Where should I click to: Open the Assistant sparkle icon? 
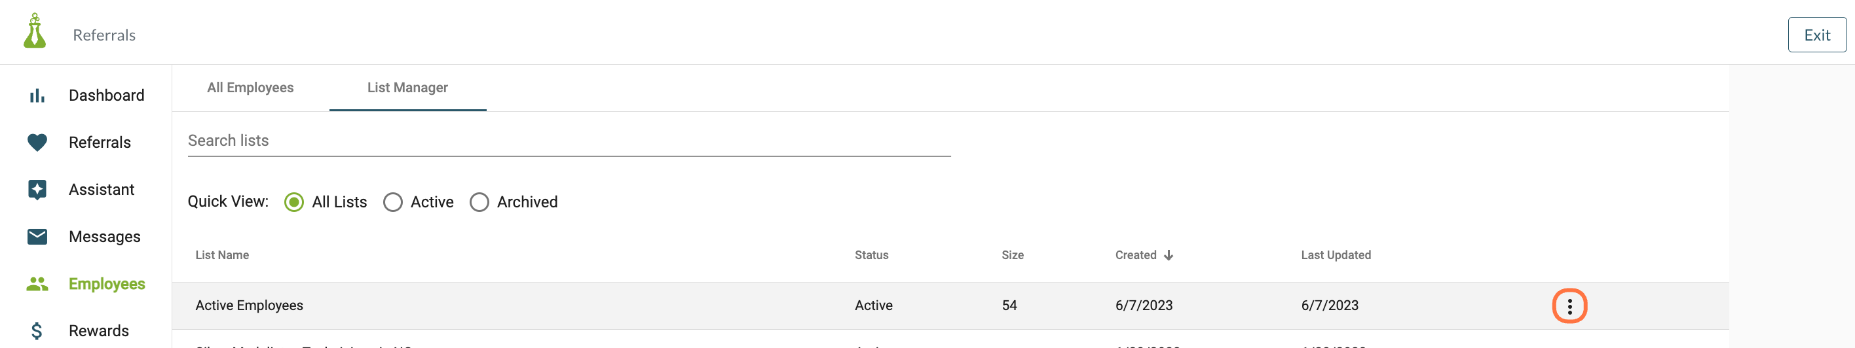pyautogui.click(x=37, y=189)
